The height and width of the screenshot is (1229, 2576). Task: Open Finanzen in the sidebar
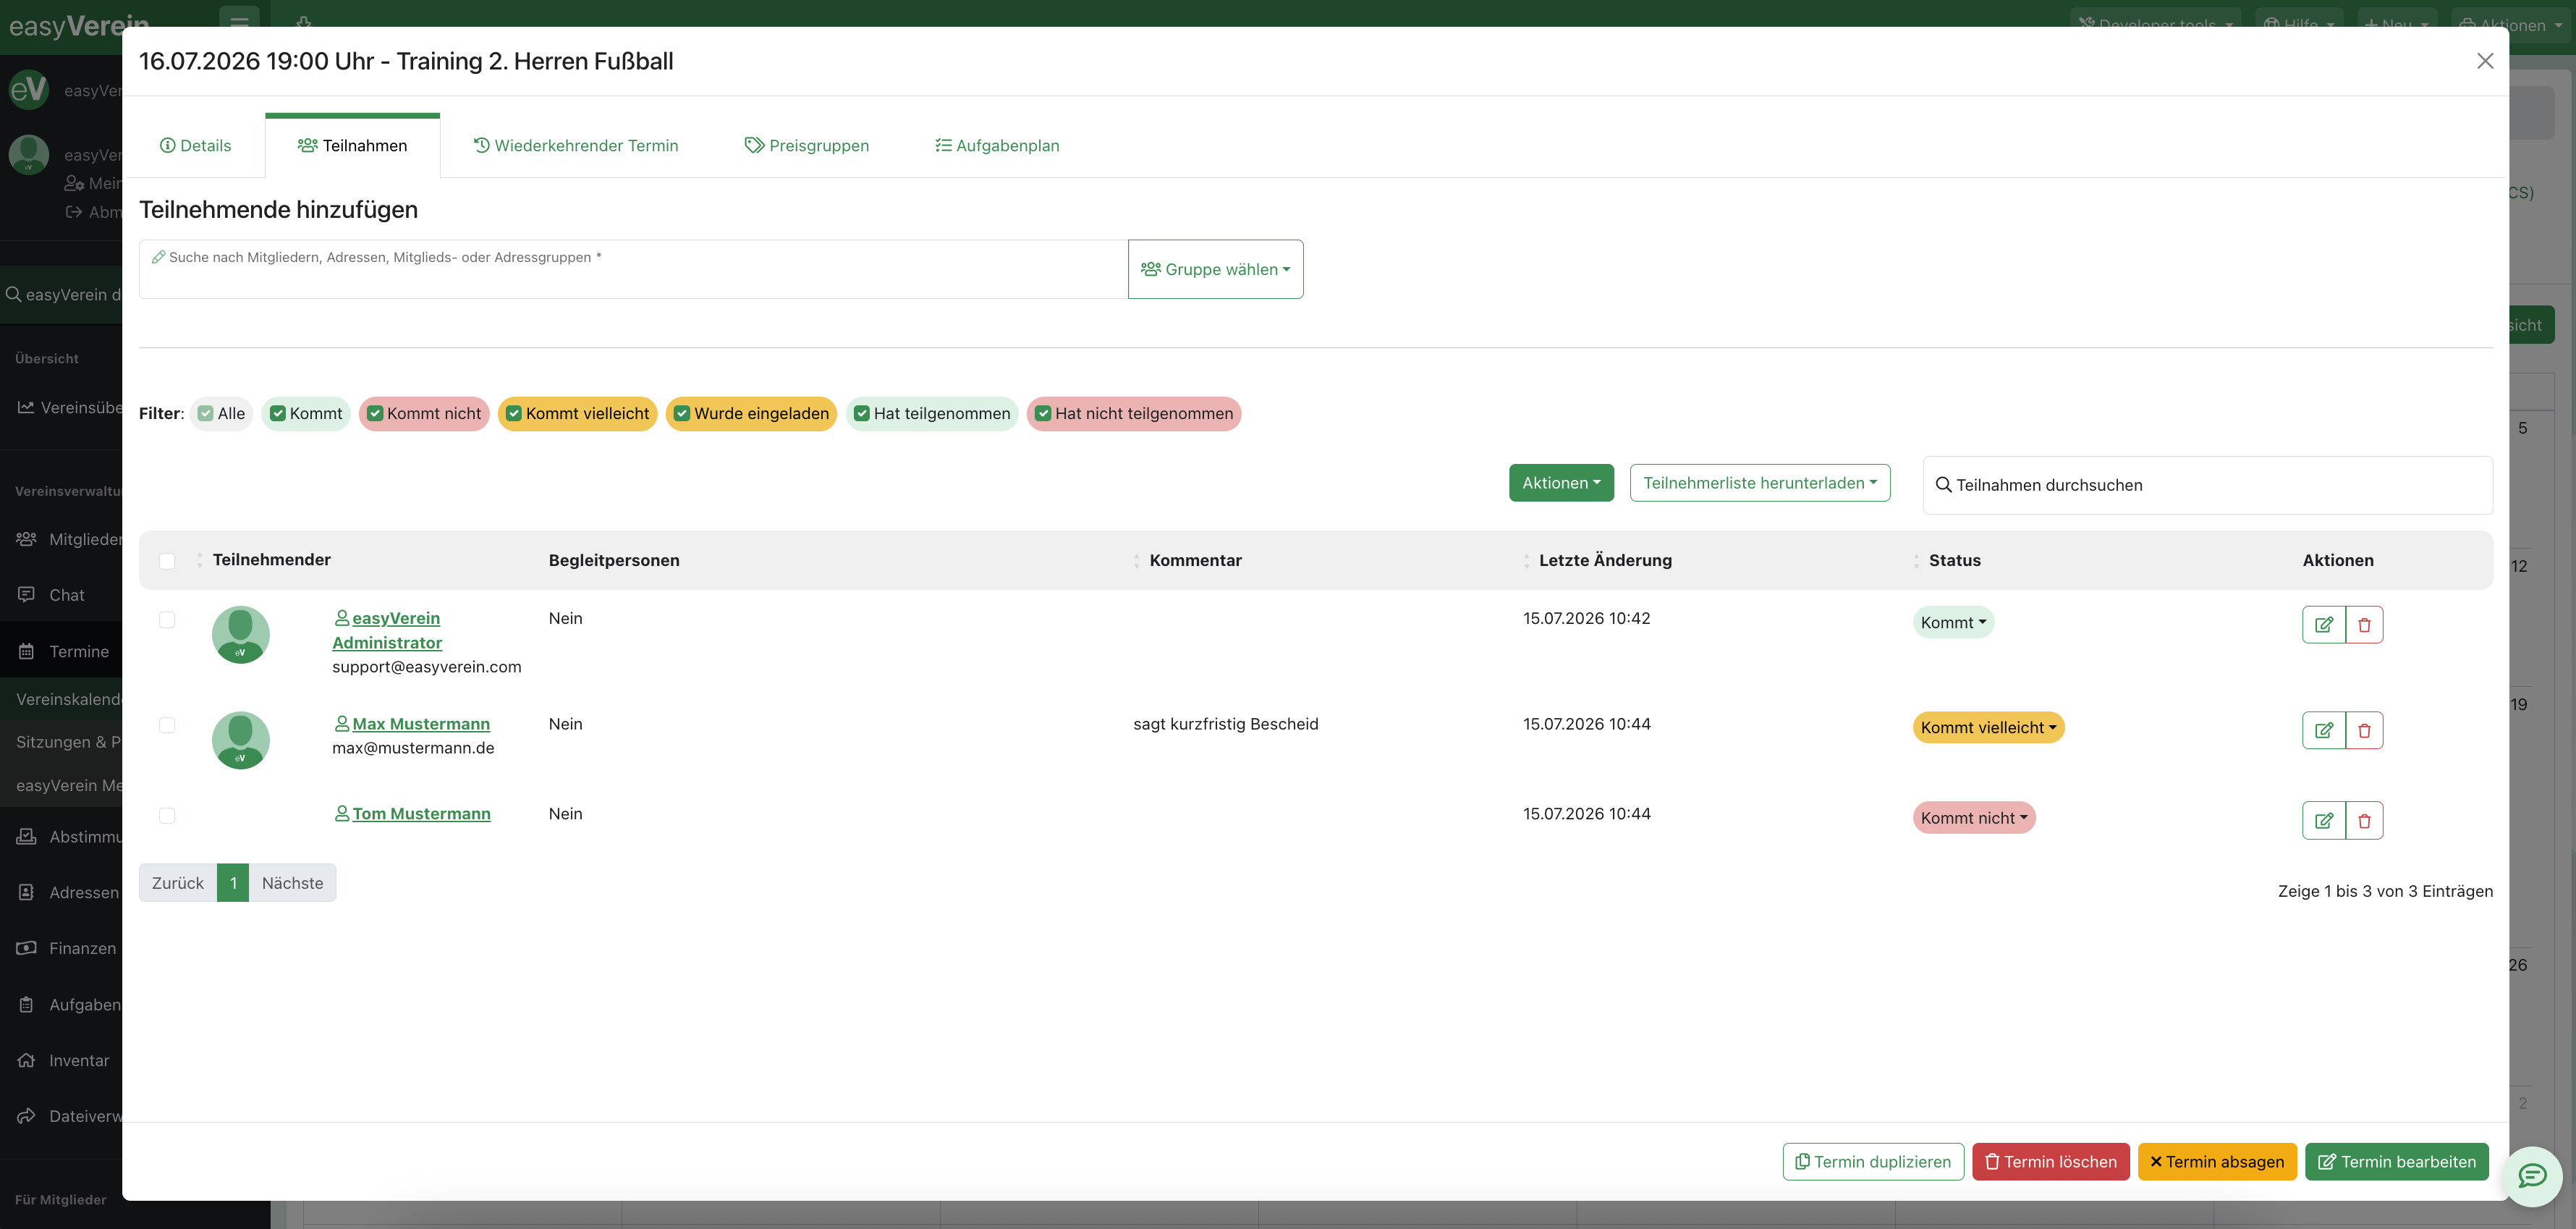click(62, 948)
